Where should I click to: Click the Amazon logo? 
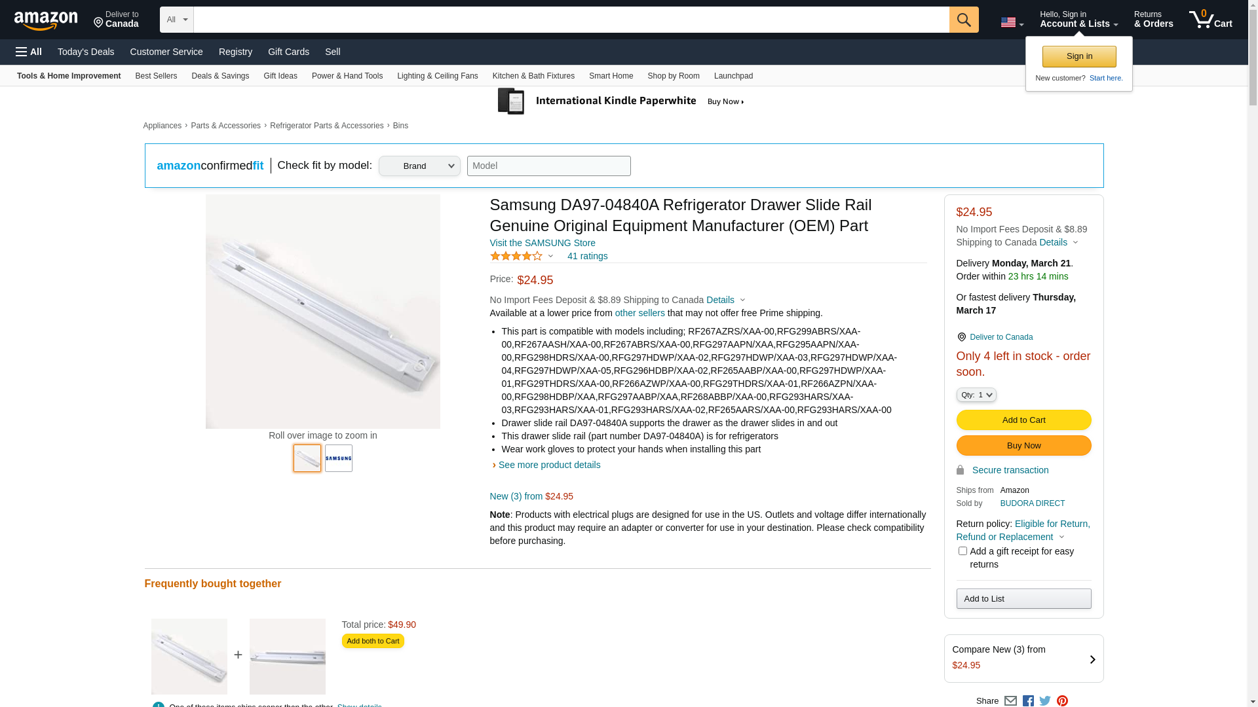[46, 20]
